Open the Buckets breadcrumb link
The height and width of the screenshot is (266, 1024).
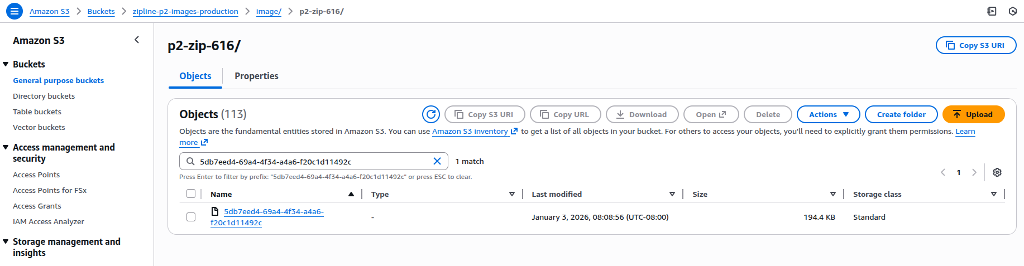(101, 11)
